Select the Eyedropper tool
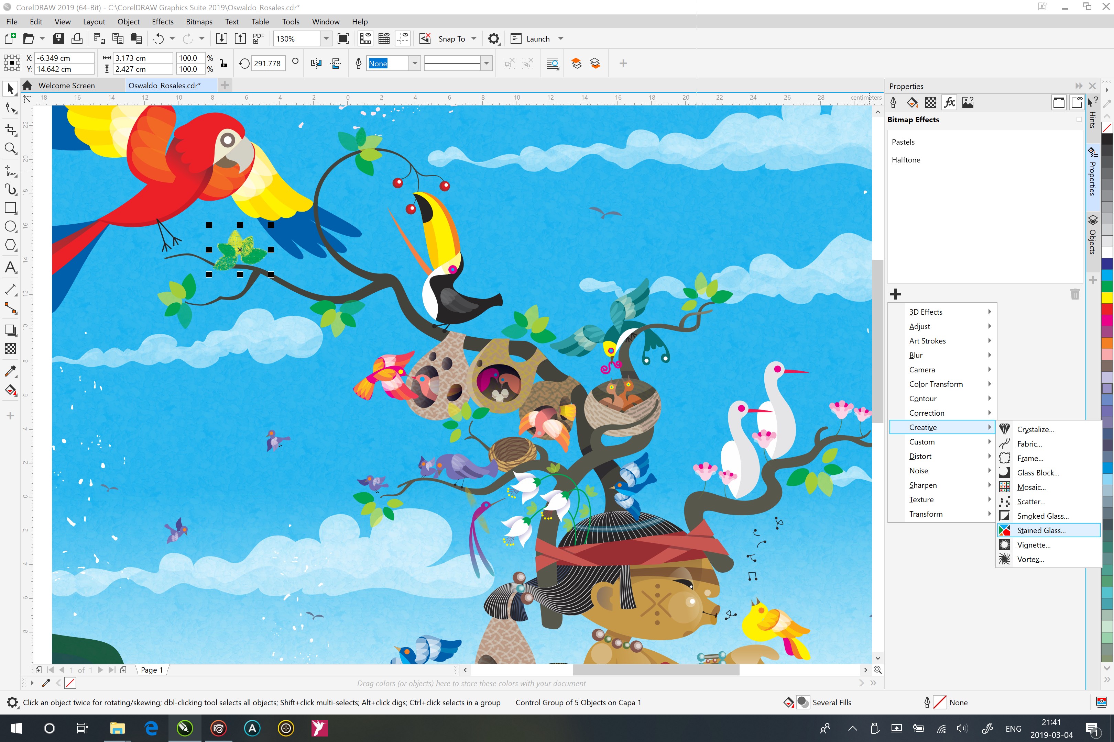1114x742 pixels. click(10, 371)
